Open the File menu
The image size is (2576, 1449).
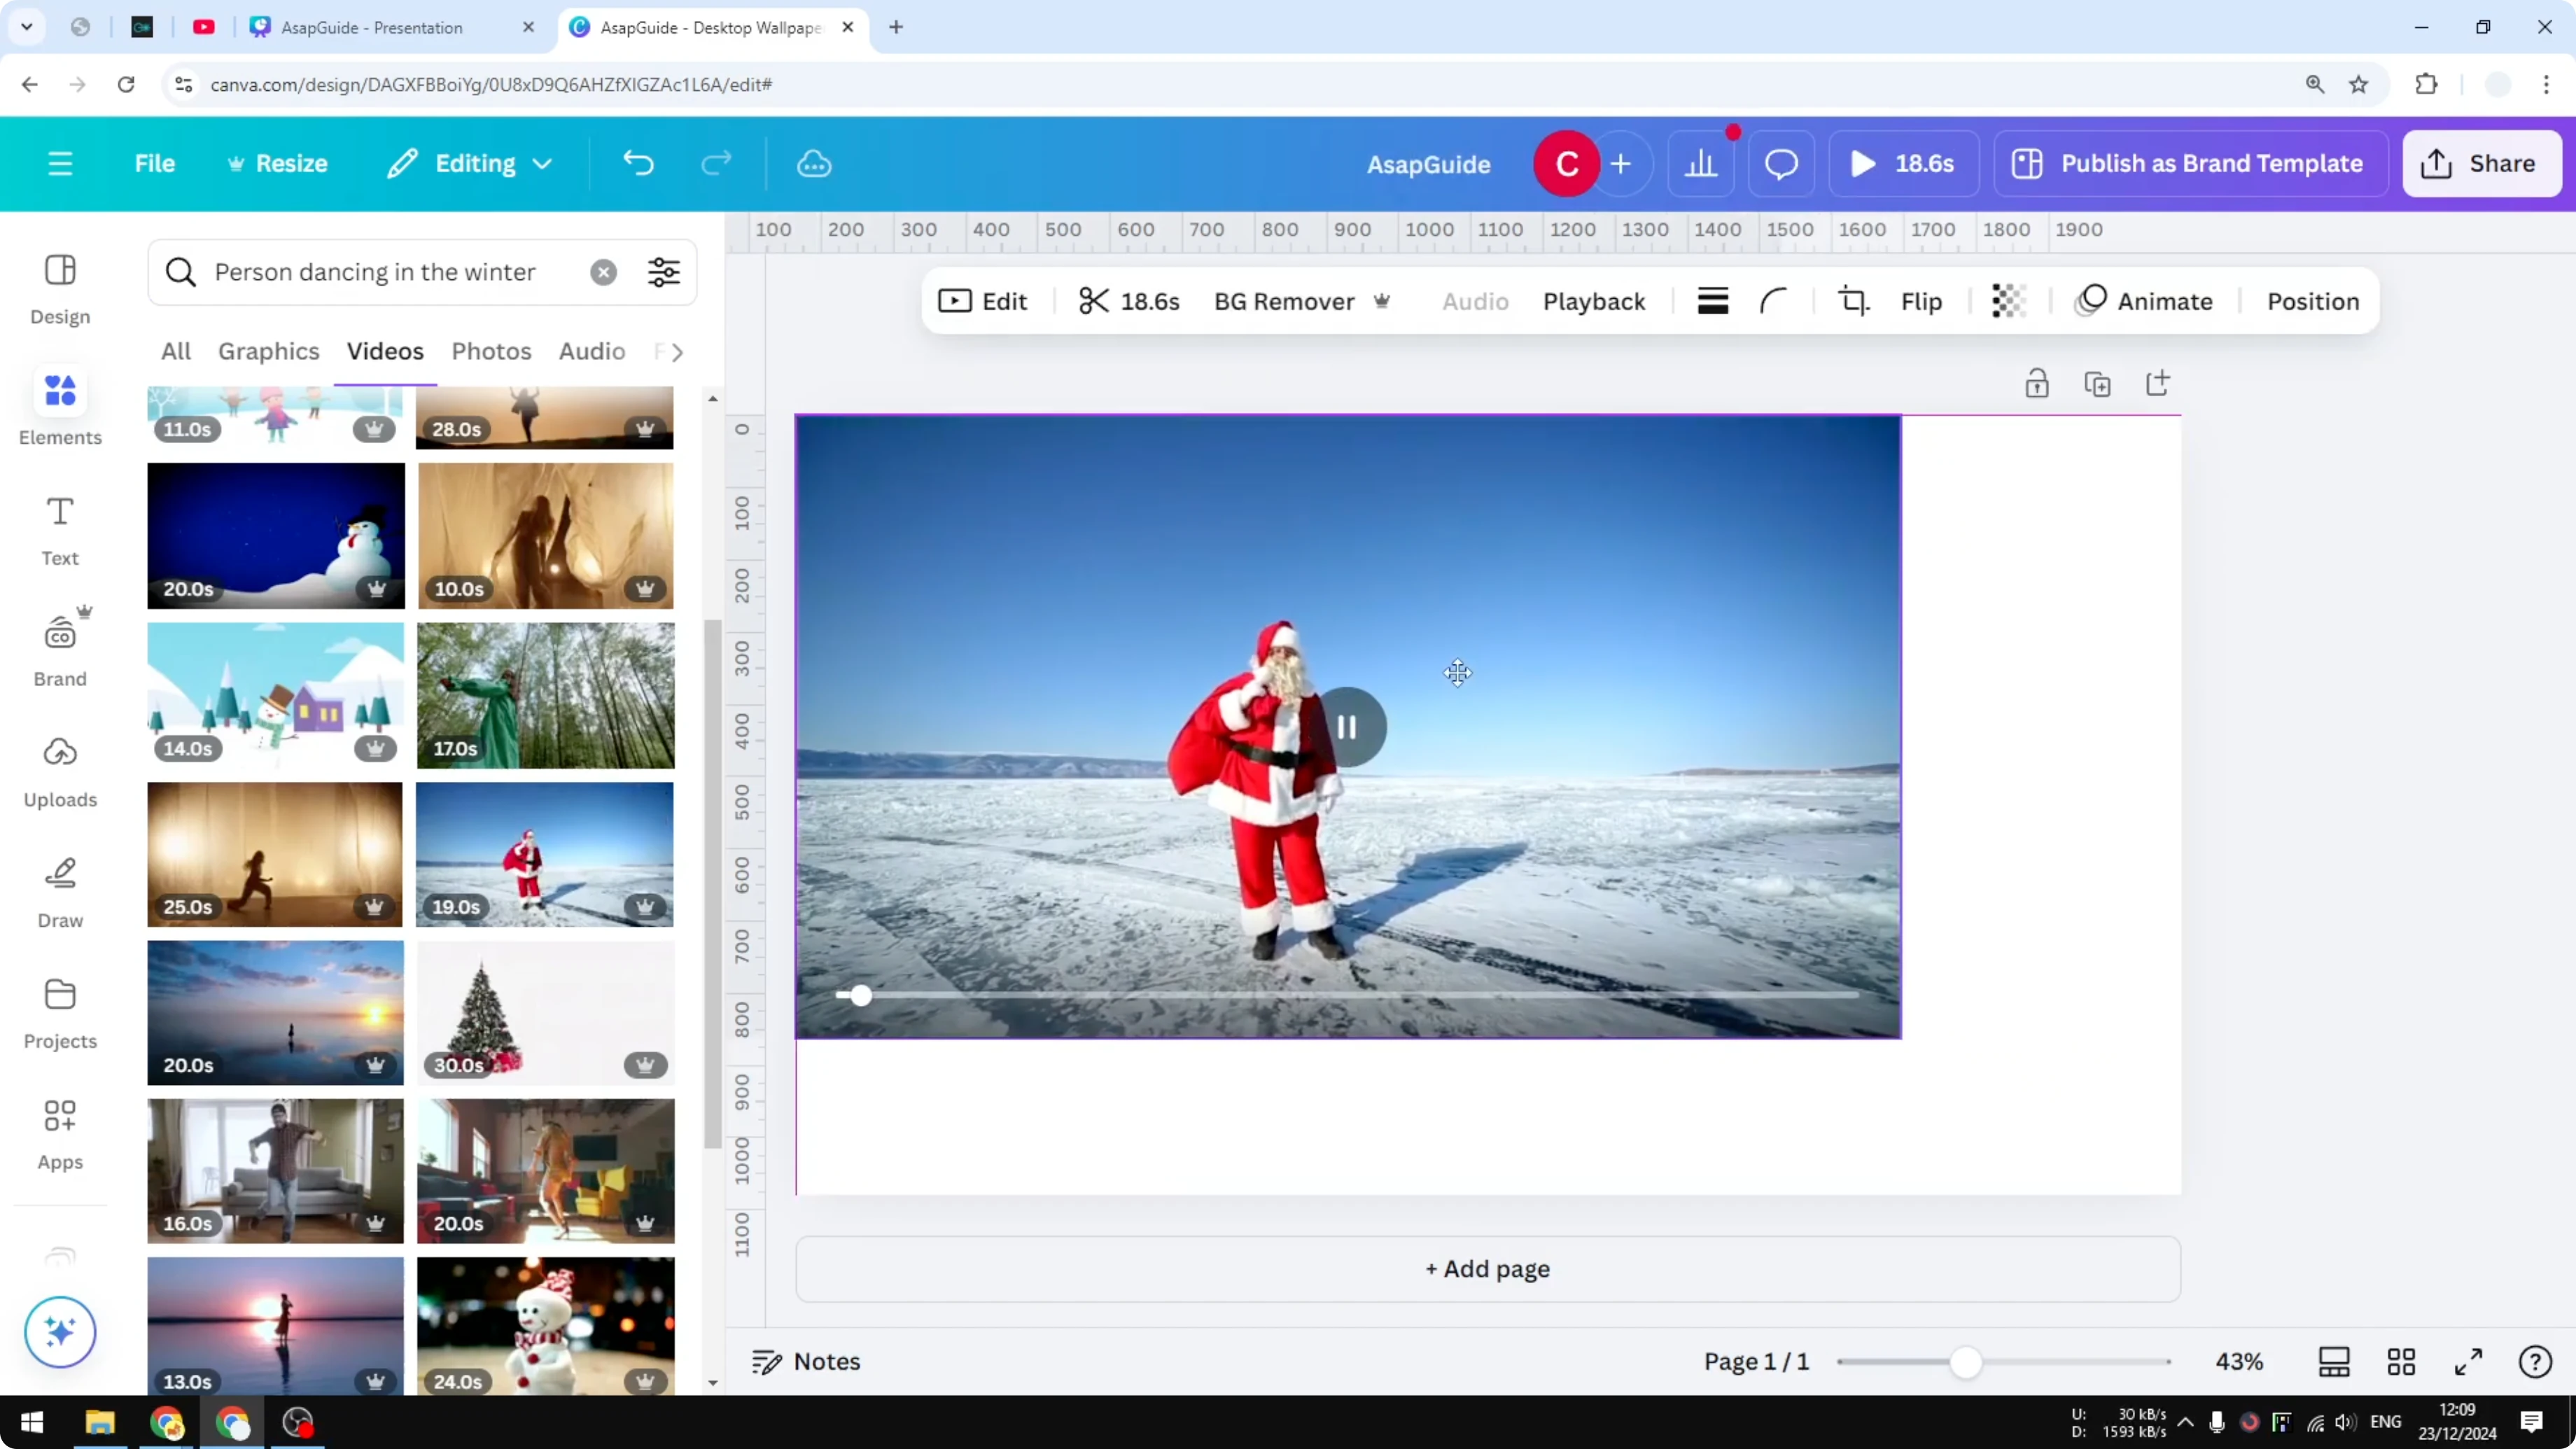(155, 163)
